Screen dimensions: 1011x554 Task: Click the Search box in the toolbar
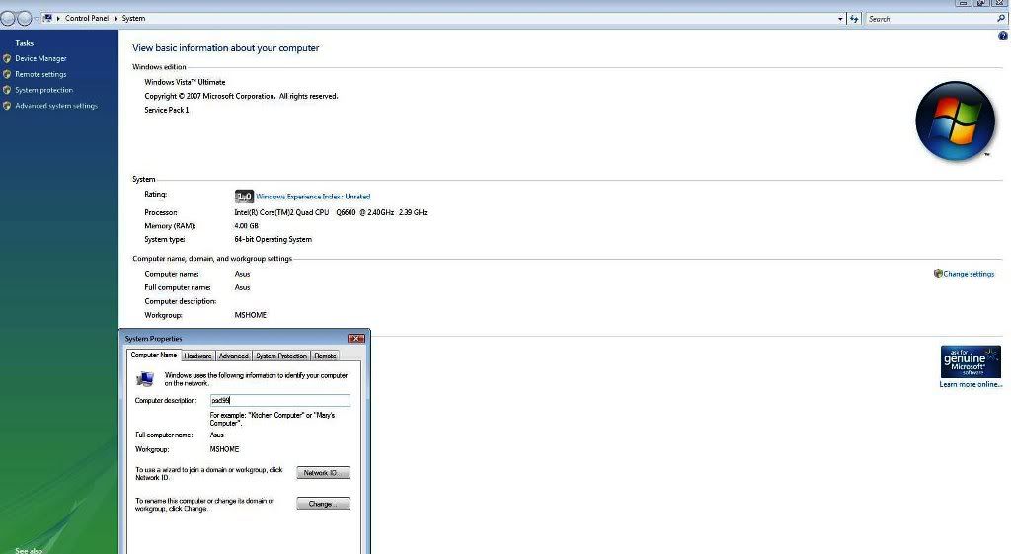[931, 19]
